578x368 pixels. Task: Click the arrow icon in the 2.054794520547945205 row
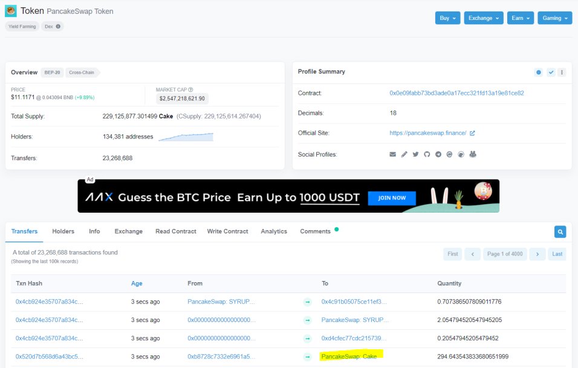click(307, 320)
